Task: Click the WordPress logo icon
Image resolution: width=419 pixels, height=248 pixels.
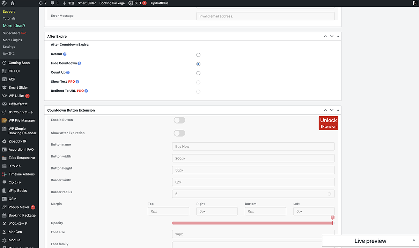Action: pyautogui.click(x=4, y=3)
